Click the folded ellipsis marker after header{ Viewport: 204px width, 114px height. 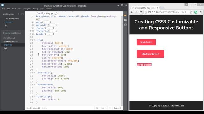[x=50, y=34]
